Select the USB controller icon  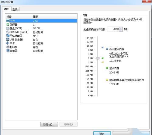(8, 39)
